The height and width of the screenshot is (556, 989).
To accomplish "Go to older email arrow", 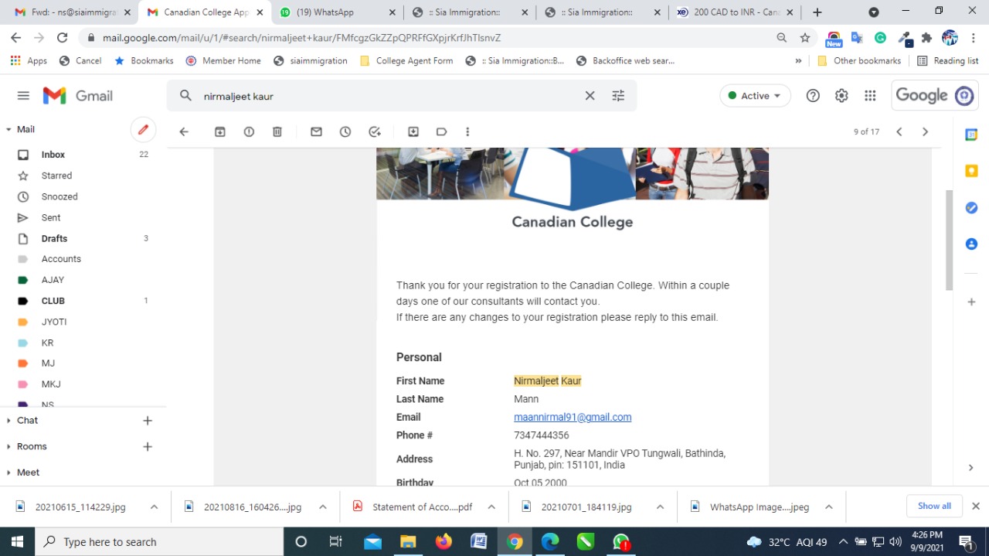I will coord(925,132).
